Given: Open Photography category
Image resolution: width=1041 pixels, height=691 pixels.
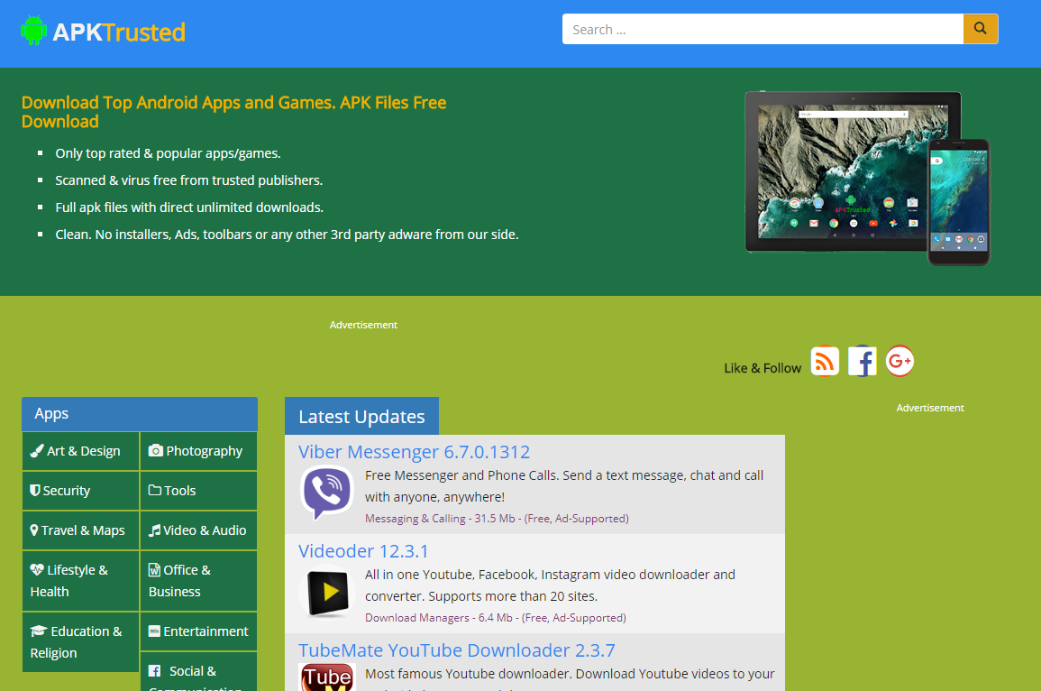Looking at the screenshot, I should pyautogui.click(x=198, y=451).
